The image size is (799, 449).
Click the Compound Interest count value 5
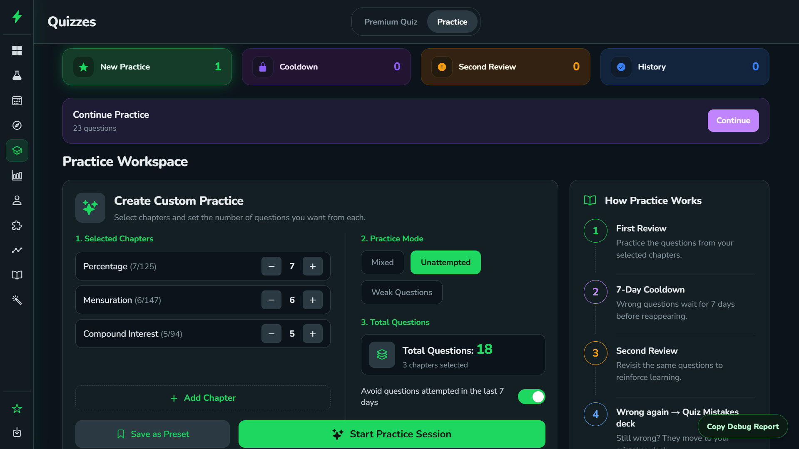pos(292,334)
